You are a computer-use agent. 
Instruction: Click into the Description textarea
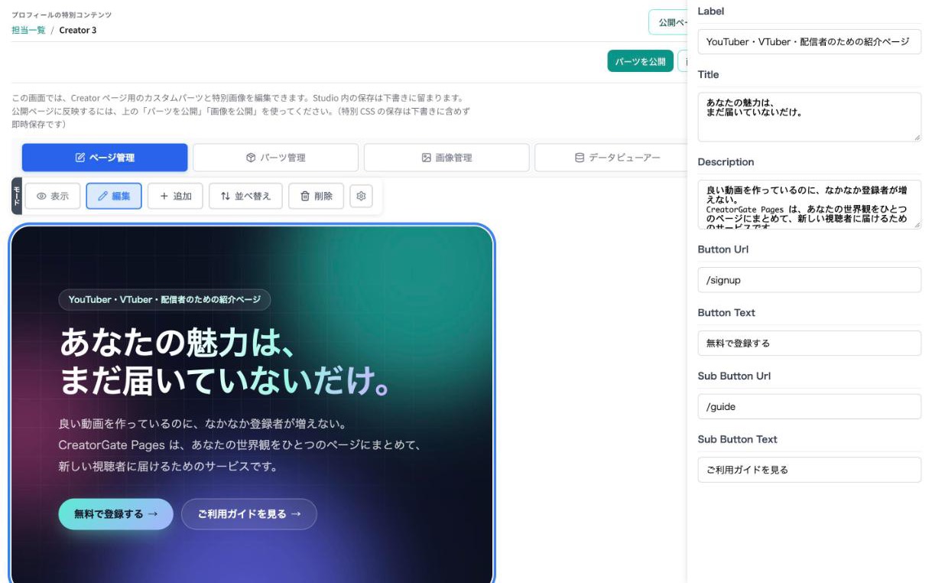[x=809, y=204]
